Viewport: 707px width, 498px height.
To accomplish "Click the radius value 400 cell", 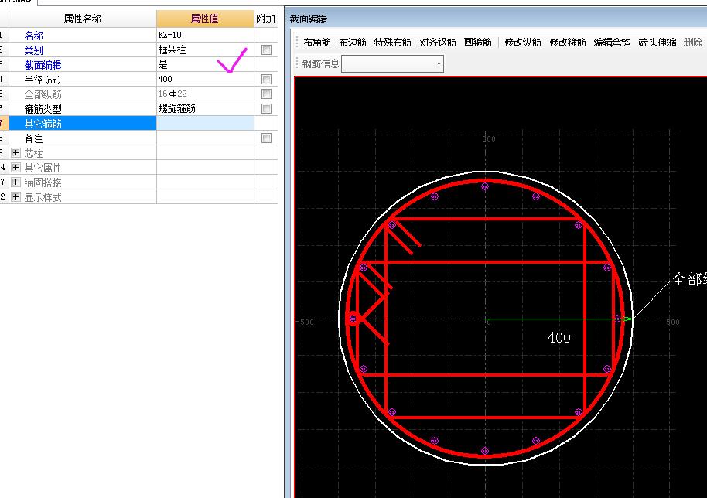I will 205,79.
